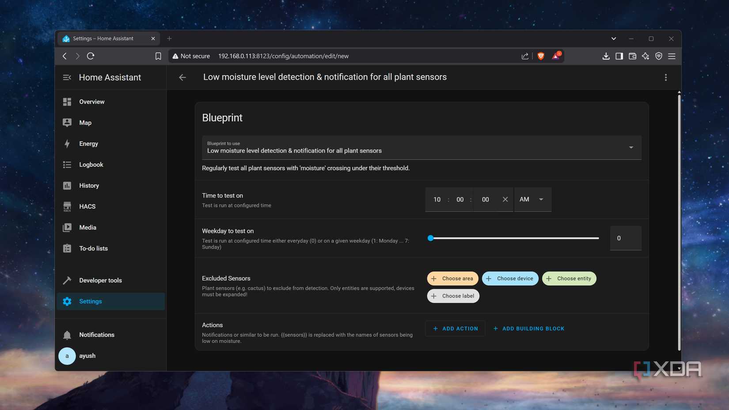This screenshot has width=729, height=410.
Task: Go back with the header arrow
Action: point(182,77)
